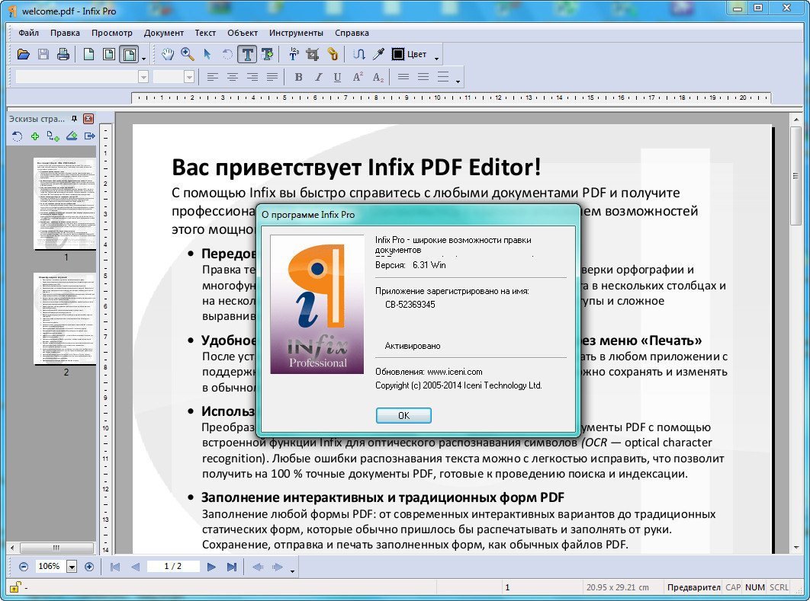Viewport: 810px width, 601px height.
Task: Open the Правка menu
Action: (65, 33)
